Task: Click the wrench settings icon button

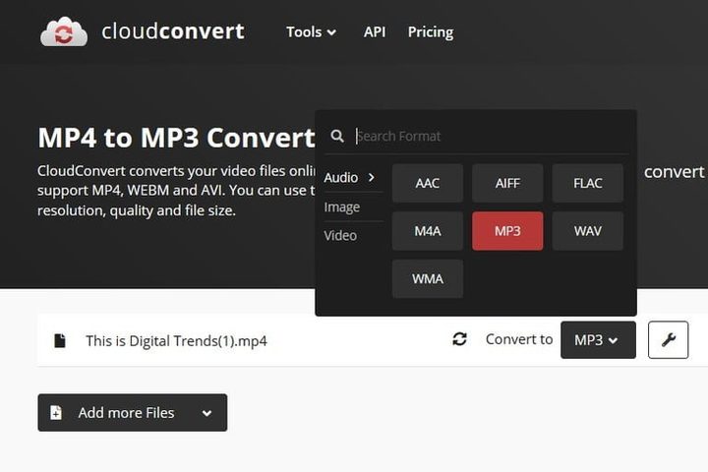Action: coord(668,340)
